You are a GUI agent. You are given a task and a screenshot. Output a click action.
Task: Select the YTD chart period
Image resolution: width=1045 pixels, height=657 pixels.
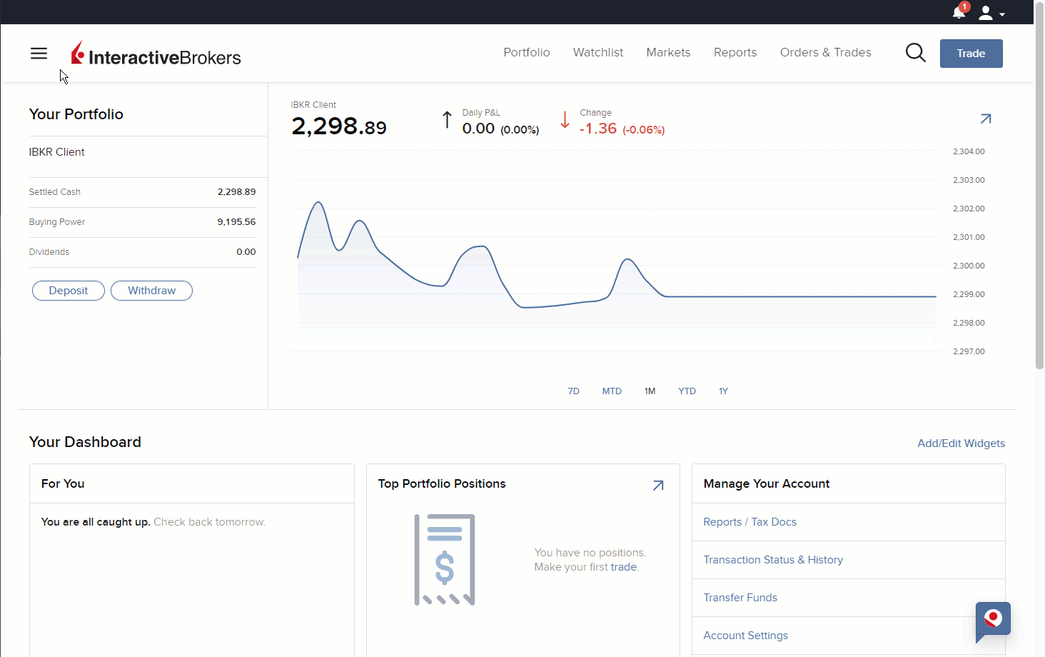(x=687, y=391)
